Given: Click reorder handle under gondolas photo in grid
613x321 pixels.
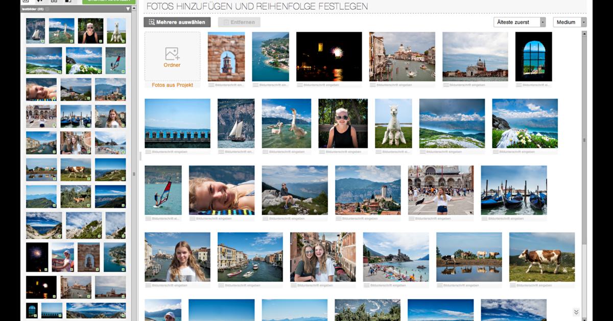Looking at the screenshot, I should 484,218.
